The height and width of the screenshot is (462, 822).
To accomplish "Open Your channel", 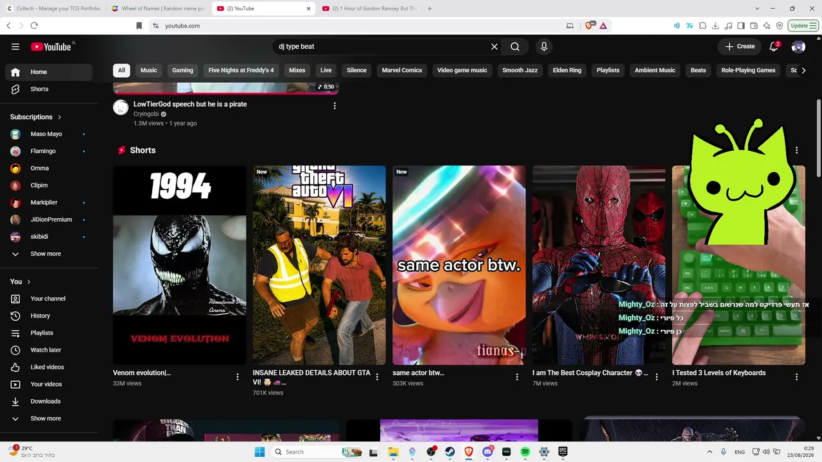I will 49,298.
